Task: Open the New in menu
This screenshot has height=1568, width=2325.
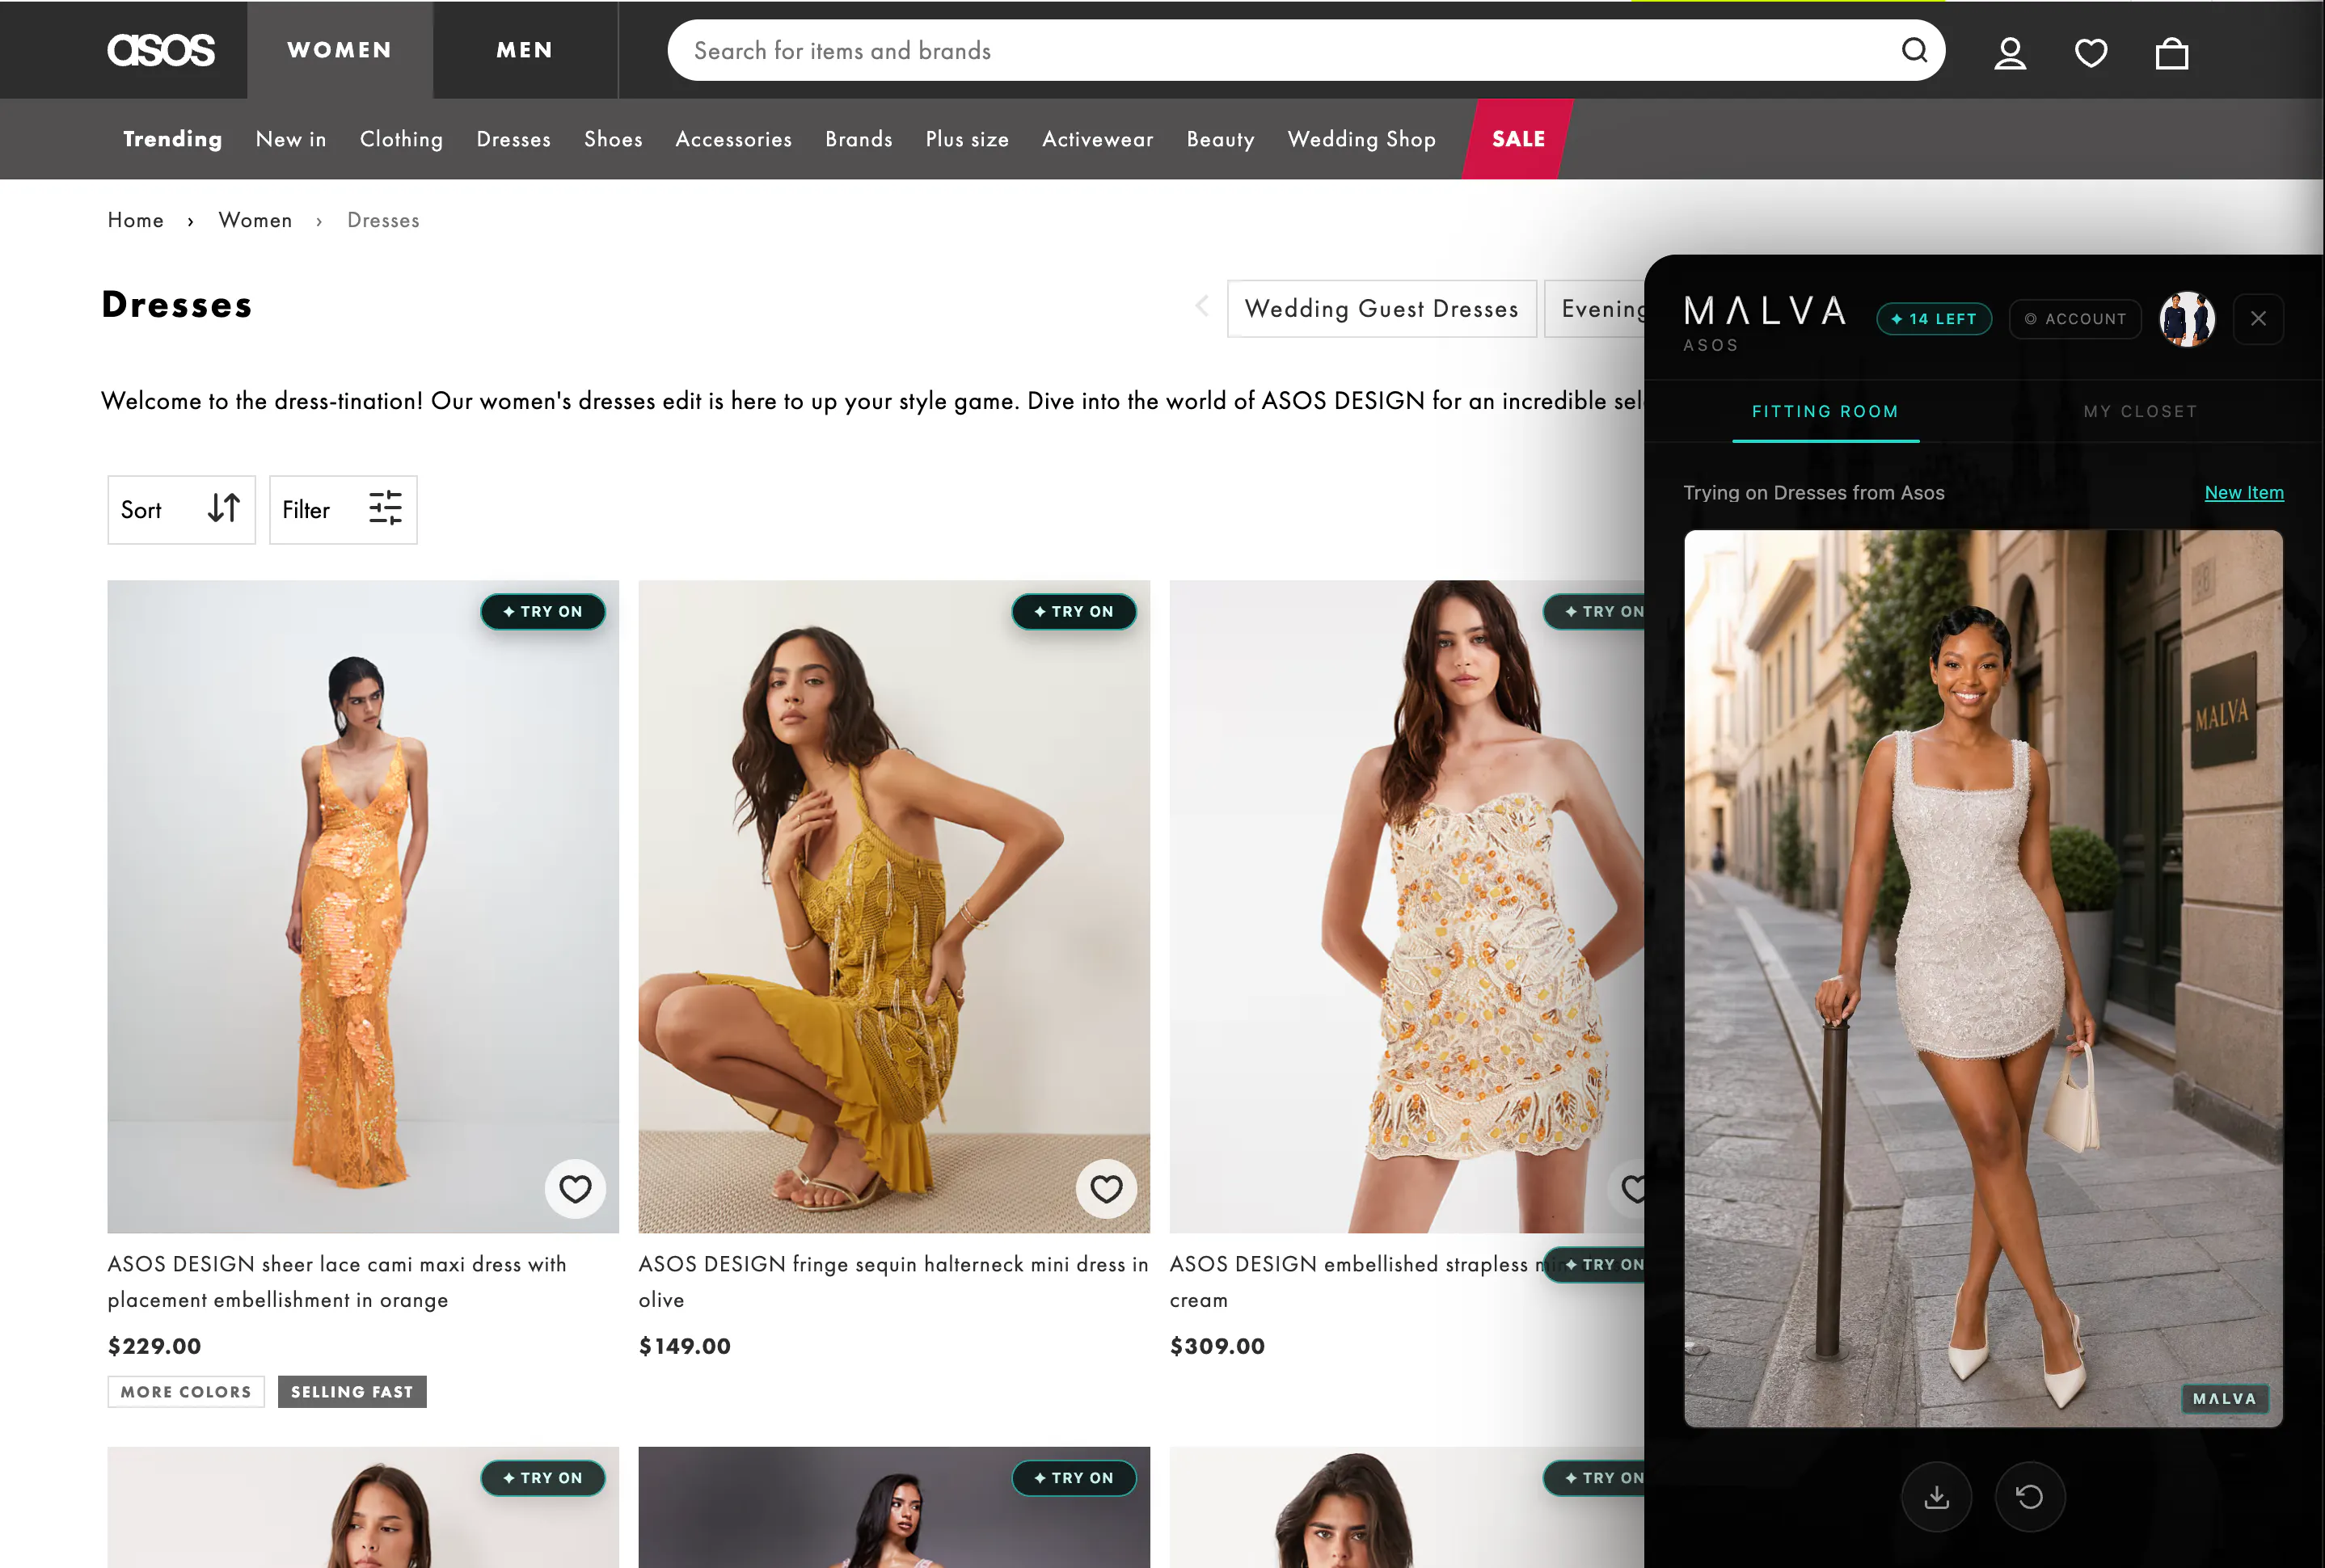Action: [291, 139]
